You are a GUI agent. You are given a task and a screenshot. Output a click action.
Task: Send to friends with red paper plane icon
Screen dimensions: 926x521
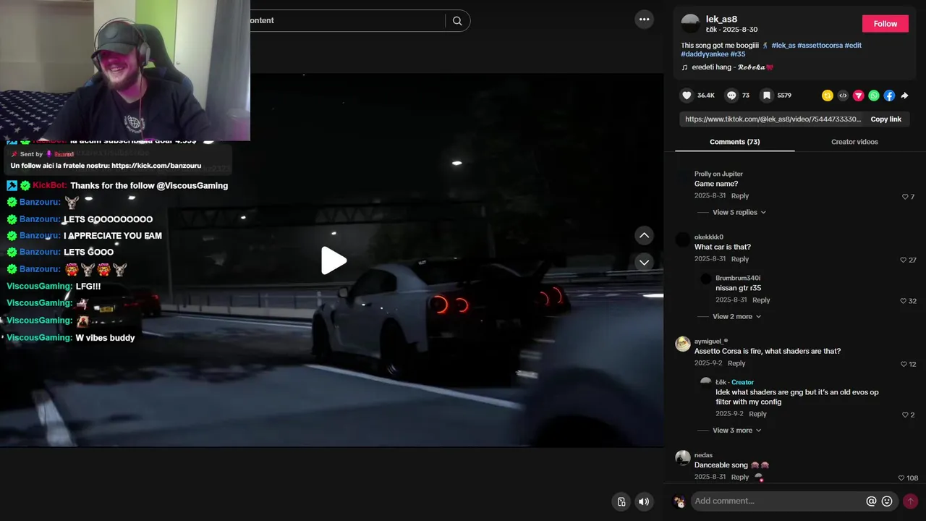pyautogui.click(x=859, y=96)
